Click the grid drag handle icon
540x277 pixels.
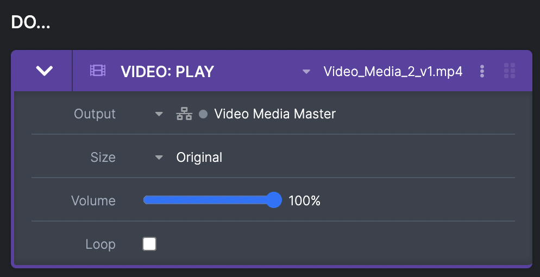510,71
